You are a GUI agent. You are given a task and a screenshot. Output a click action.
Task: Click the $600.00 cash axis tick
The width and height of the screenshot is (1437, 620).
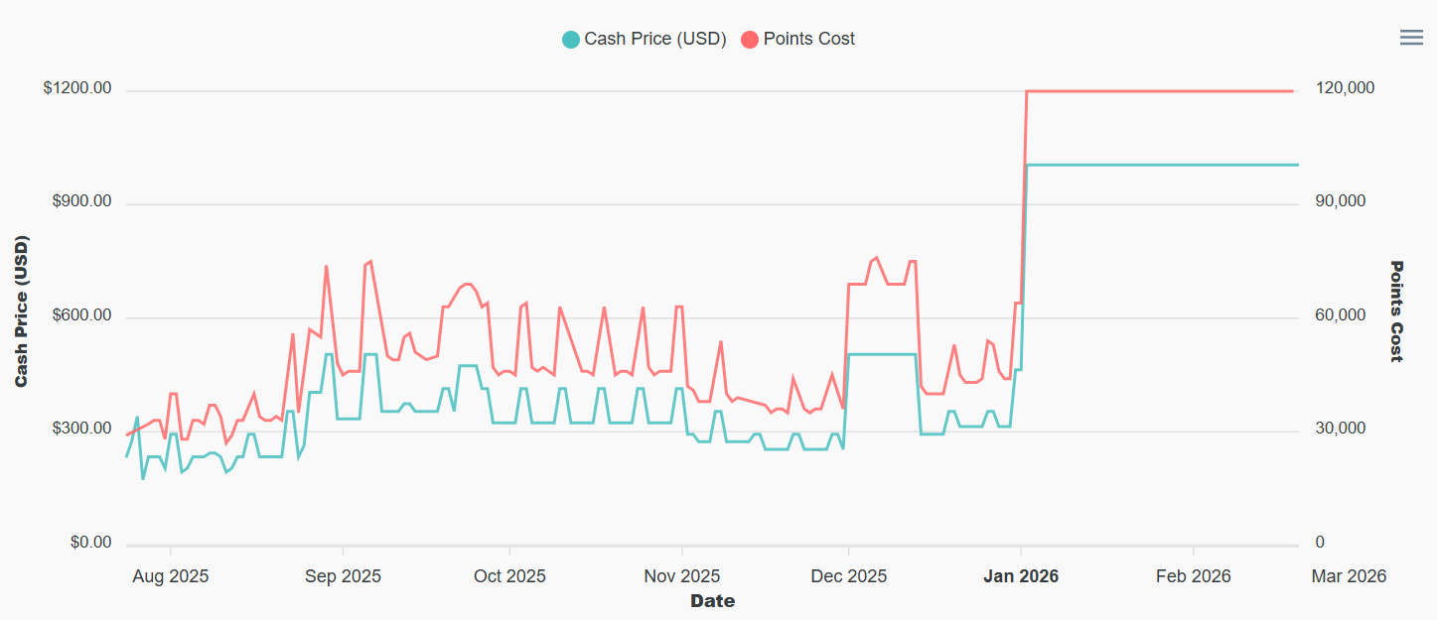click(81, 316)
